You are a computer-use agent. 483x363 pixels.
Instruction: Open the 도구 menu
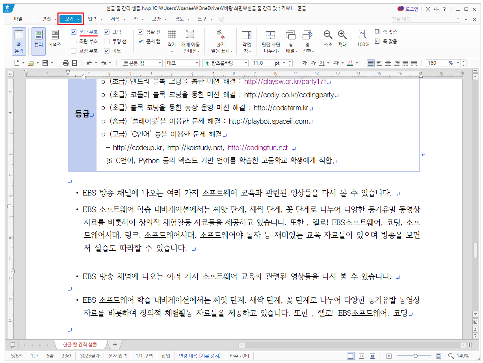pyautogui.click(x=202, y=19)
